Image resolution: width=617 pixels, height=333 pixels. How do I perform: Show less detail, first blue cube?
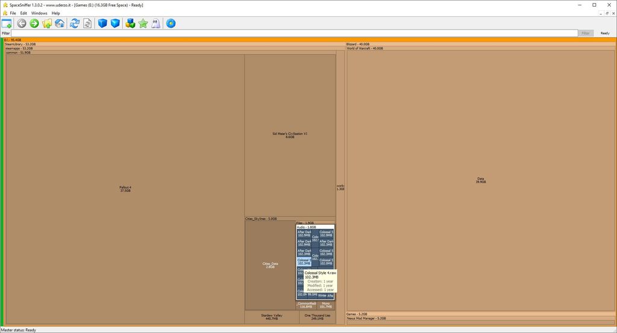[x=102, y=23]
